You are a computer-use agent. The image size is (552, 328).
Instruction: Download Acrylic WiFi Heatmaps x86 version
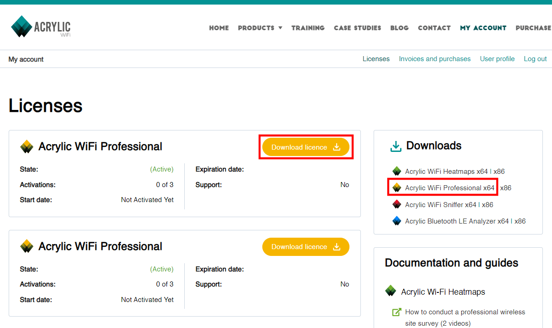pyautogui.click(x=499, y=172)
